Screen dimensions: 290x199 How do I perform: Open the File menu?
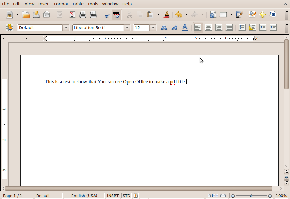click(x=5, y=4)
